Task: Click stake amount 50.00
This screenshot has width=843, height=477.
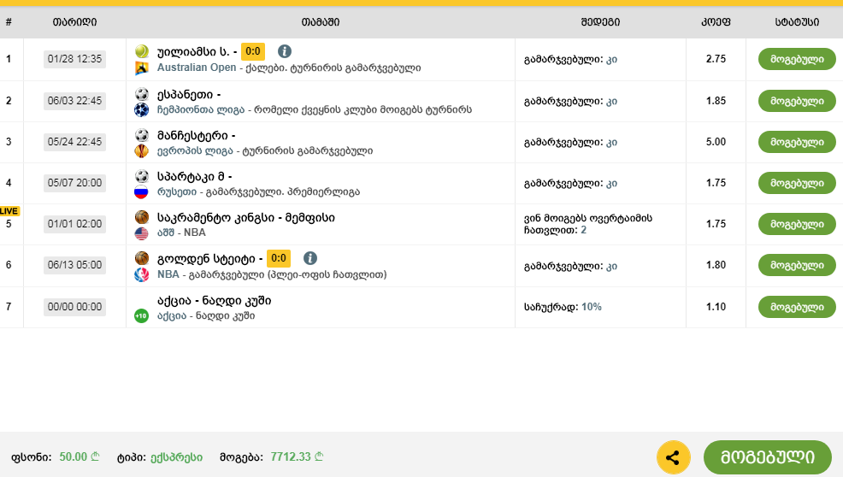Action: point(79,456)
